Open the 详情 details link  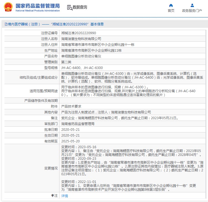click(x=64, y=196)
